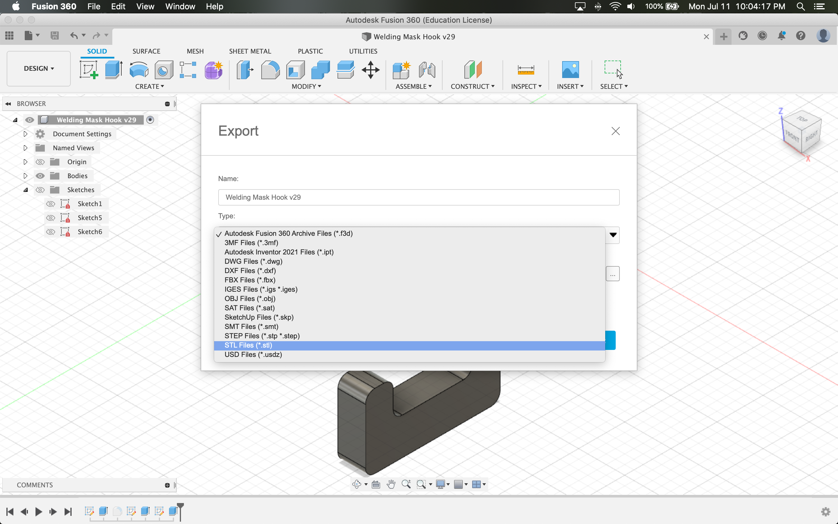838x524 pixels.
Task: Choose STEP Files (*.stp *.step) option
Action: coord(409,336)
